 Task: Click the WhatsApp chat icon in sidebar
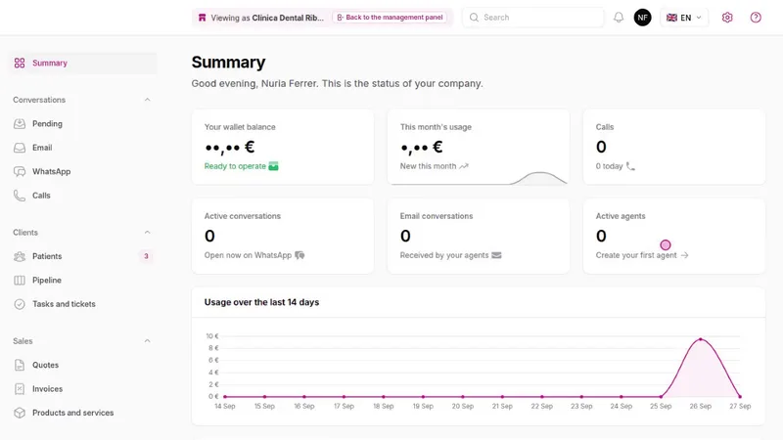point(20,172)
